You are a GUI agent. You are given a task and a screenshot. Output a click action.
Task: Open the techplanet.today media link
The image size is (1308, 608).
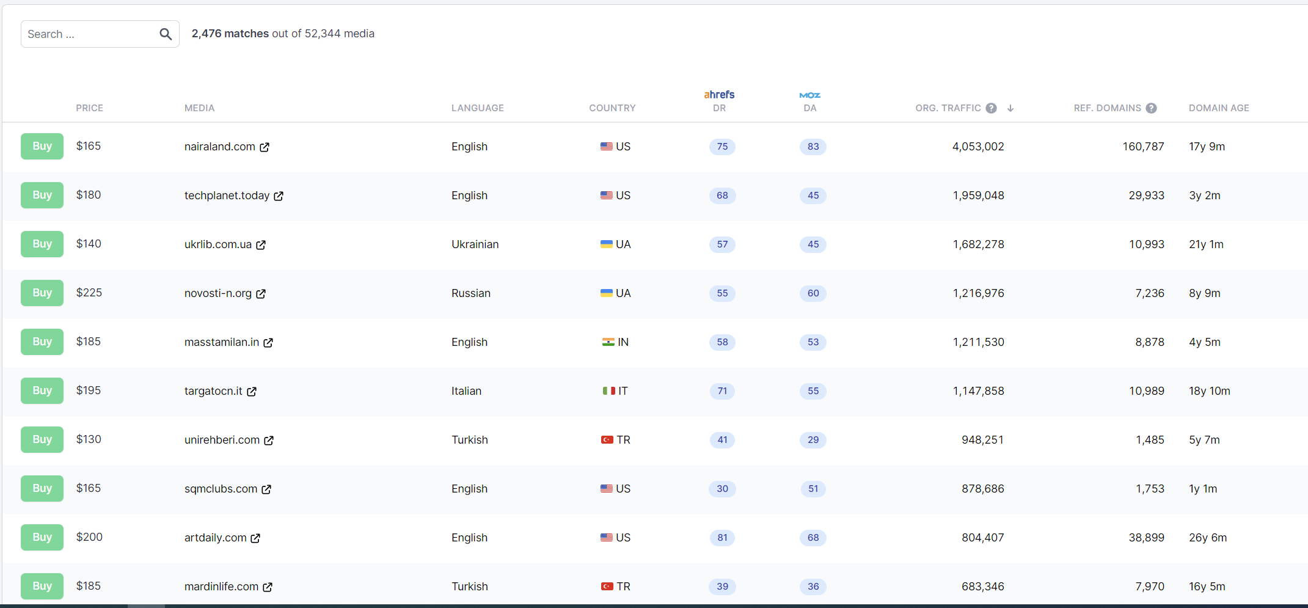pos(227,196)
